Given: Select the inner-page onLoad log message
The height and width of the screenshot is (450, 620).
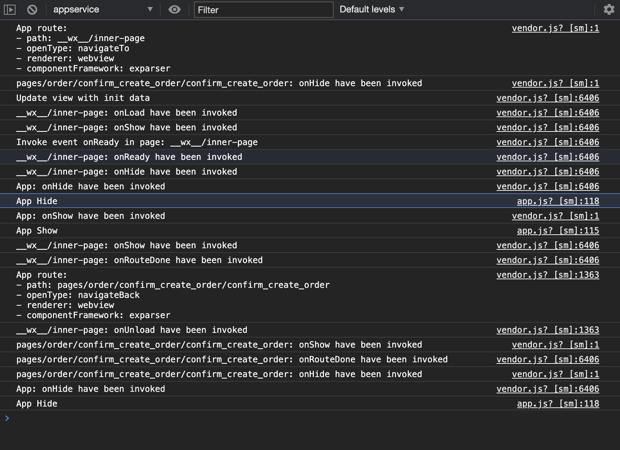Looking at the screenshot, I should point(126,113).
